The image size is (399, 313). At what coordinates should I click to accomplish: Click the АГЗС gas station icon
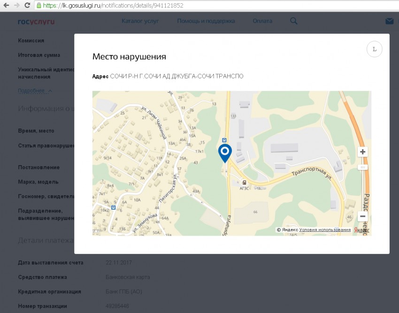pos(244,183)
